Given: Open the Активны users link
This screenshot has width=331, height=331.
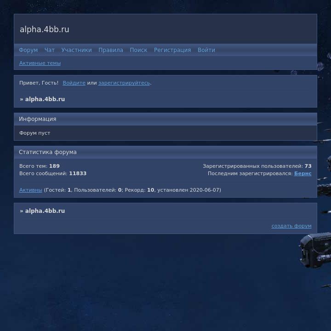Looking at the screenshot, I should [x=31, y=190].
